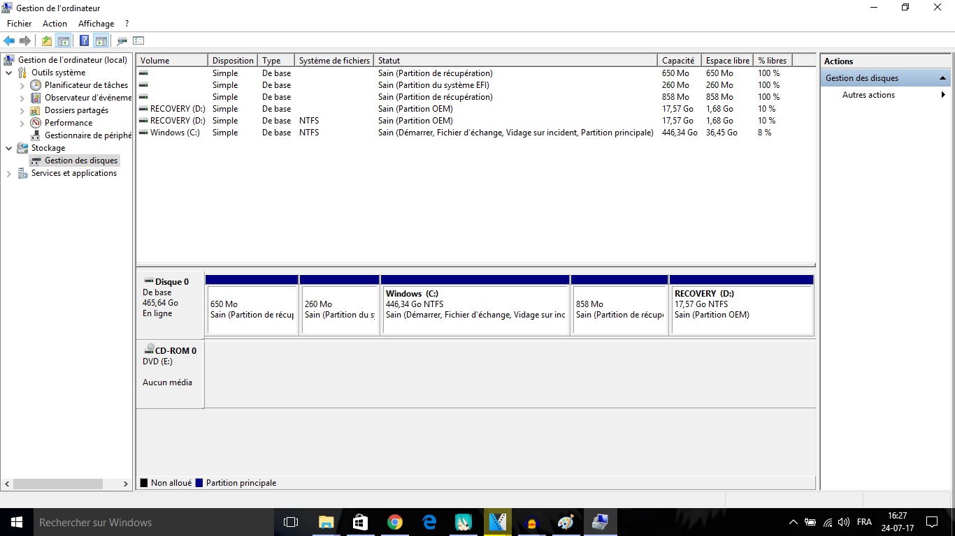Sort by the Volume column header
955x536 pixels.
tap(172, 61)
